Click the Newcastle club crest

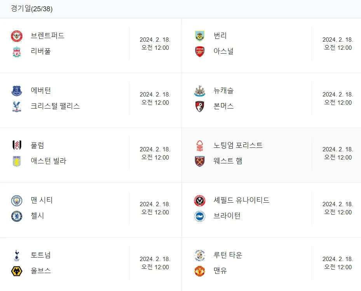coord(200,91)
